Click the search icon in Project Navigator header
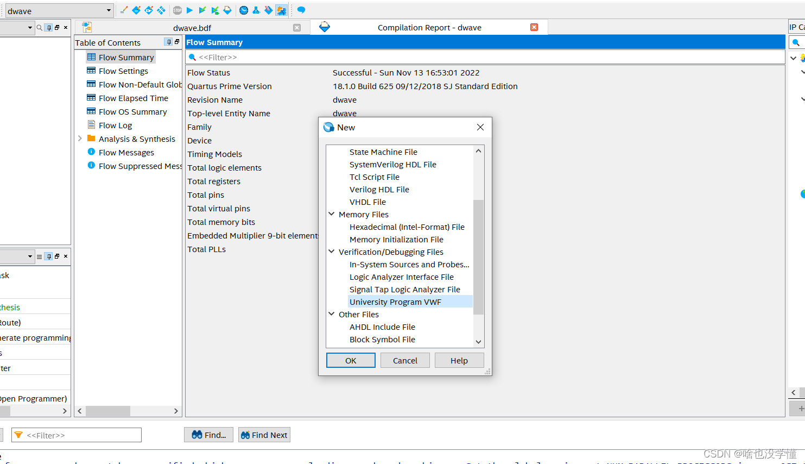This screenshot has height=464, width=805. (x=39, y=28)
